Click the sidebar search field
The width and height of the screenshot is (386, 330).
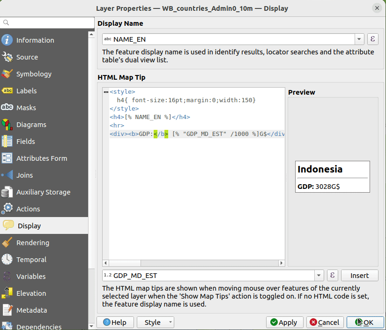pos(47,22)
